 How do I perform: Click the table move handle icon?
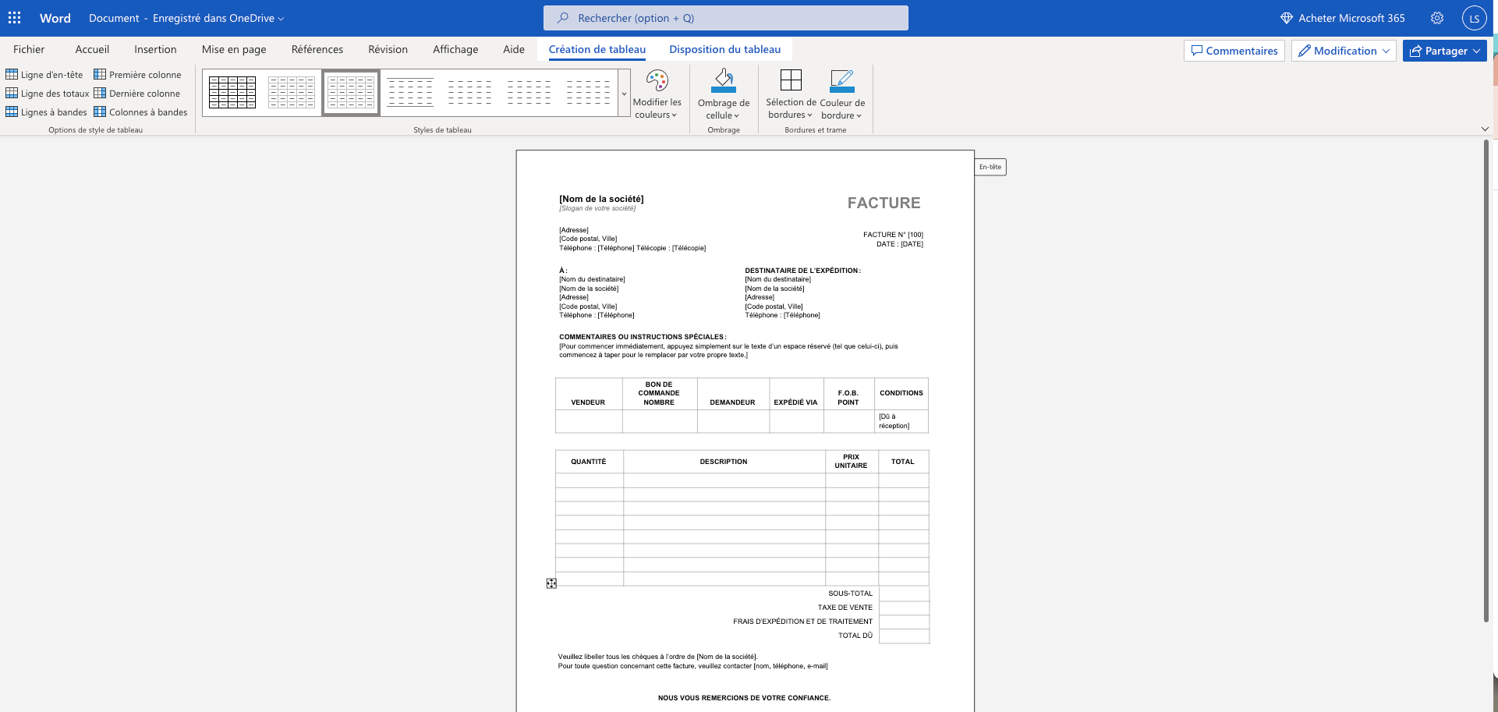point(551,583)
